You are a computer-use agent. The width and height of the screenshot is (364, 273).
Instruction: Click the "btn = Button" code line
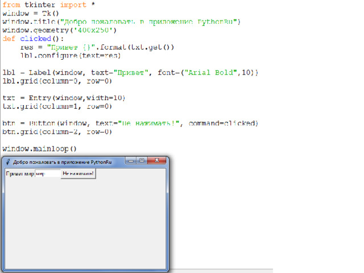point(131,123)
